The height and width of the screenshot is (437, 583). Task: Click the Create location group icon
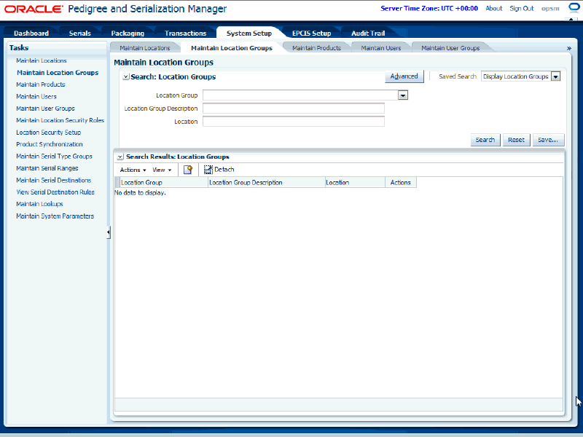[188, 170]
